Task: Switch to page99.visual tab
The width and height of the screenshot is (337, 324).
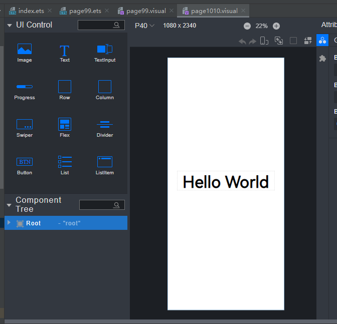Action: pos(142,11)
